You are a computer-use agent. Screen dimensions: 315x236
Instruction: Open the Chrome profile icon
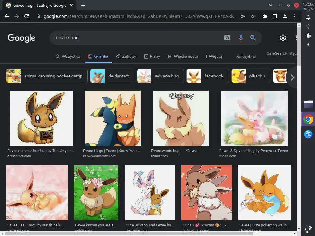click(x=285, y=16)
